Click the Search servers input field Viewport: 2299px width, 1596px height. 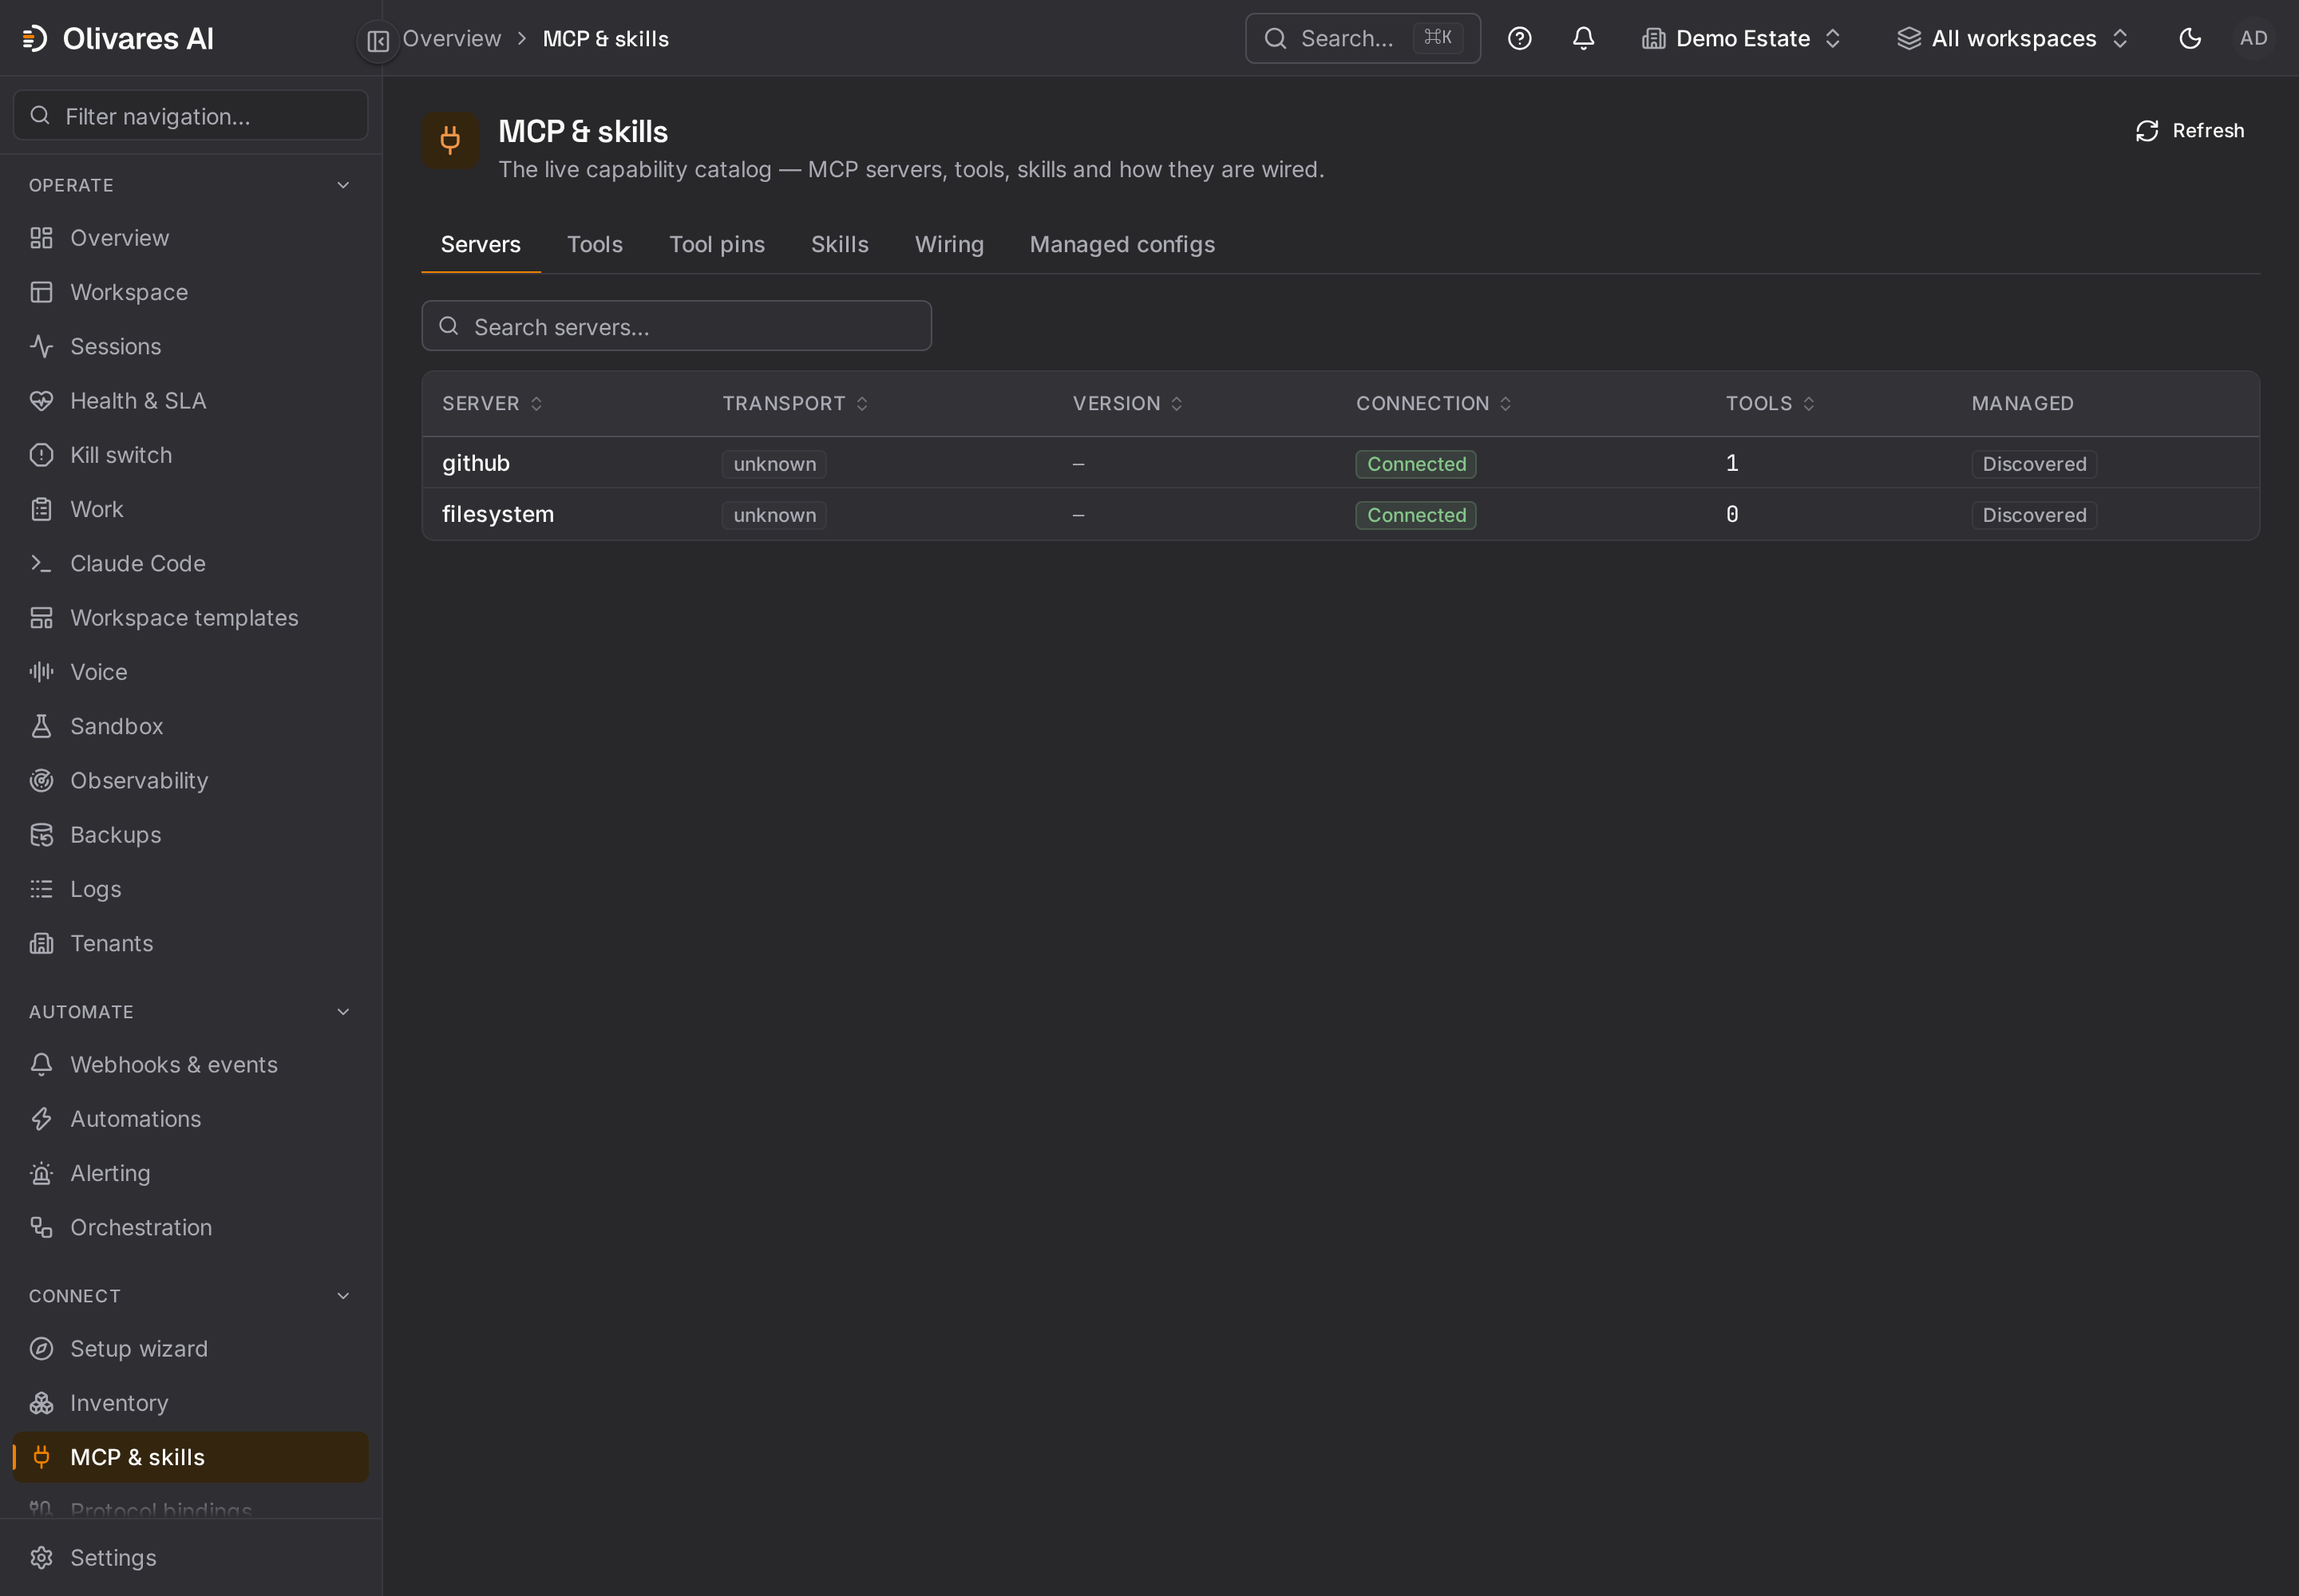pos(676,326)
